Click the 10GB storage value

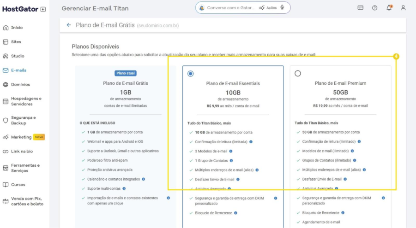[x=233, y=93]
